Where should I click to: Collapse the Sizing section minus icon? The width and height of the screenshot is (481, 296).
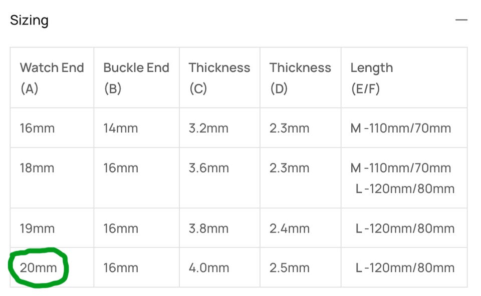coord(461,20)
